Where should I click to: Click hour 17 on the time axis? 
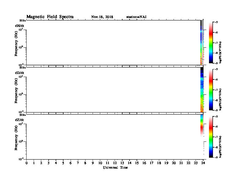click(152, 163)
